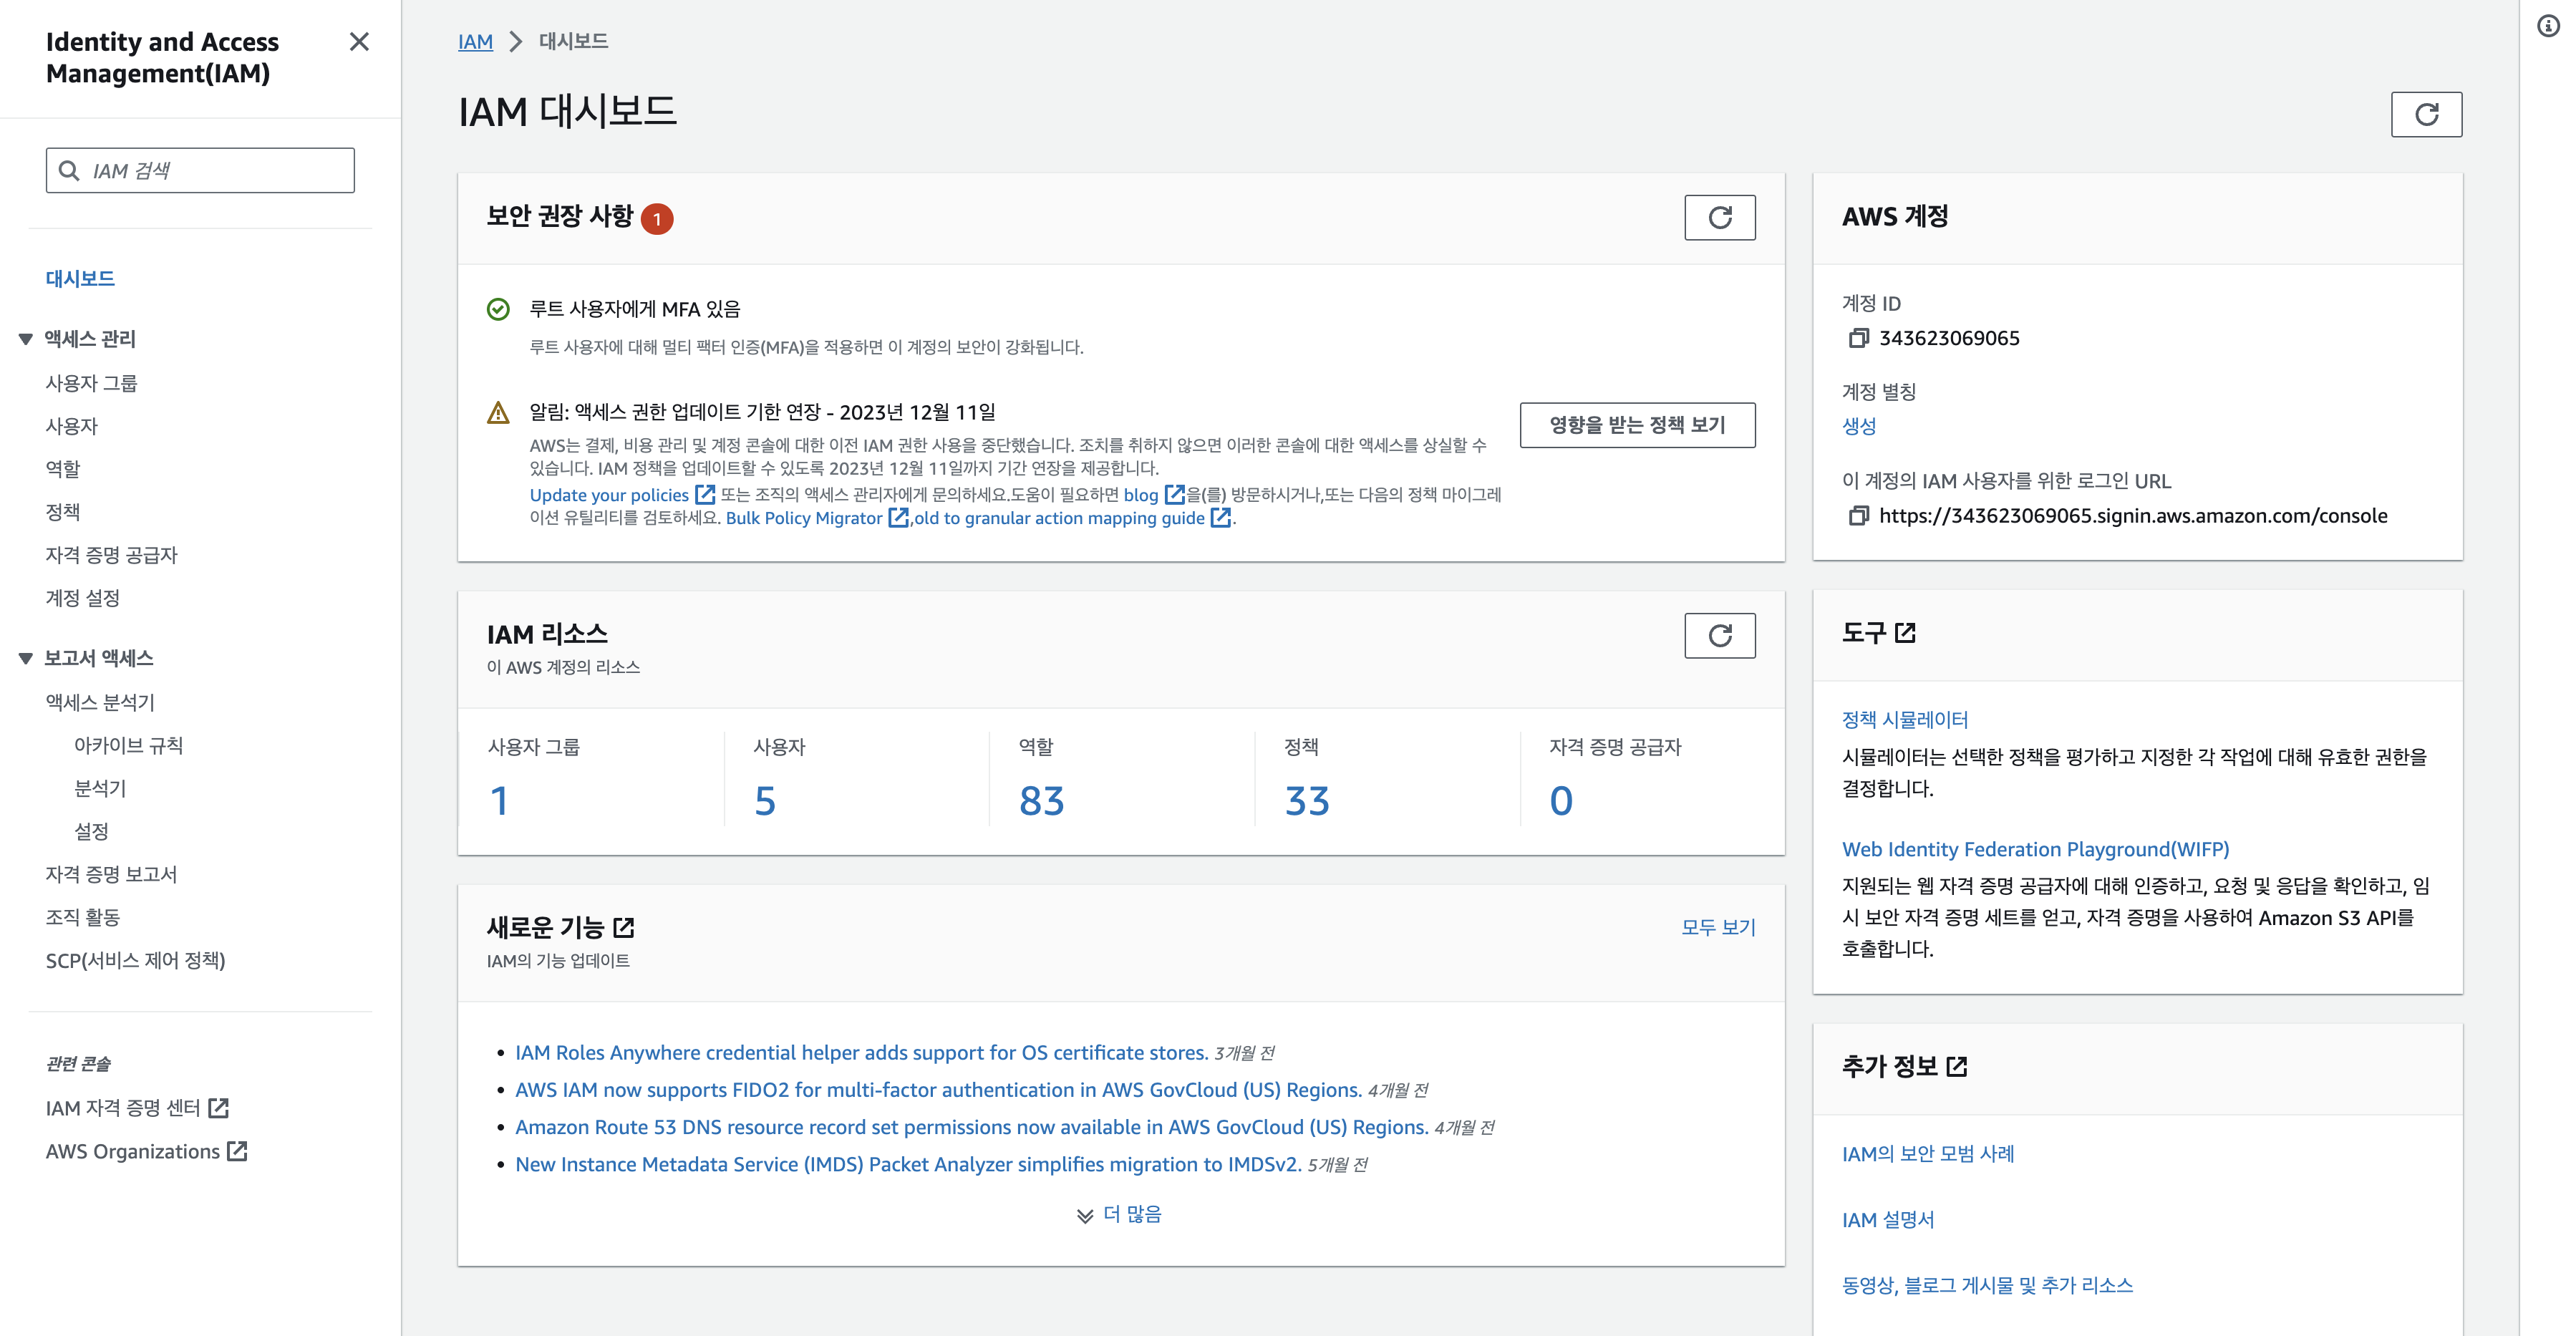Click the 추가 정보 external link icon

click(1957, 1067)
